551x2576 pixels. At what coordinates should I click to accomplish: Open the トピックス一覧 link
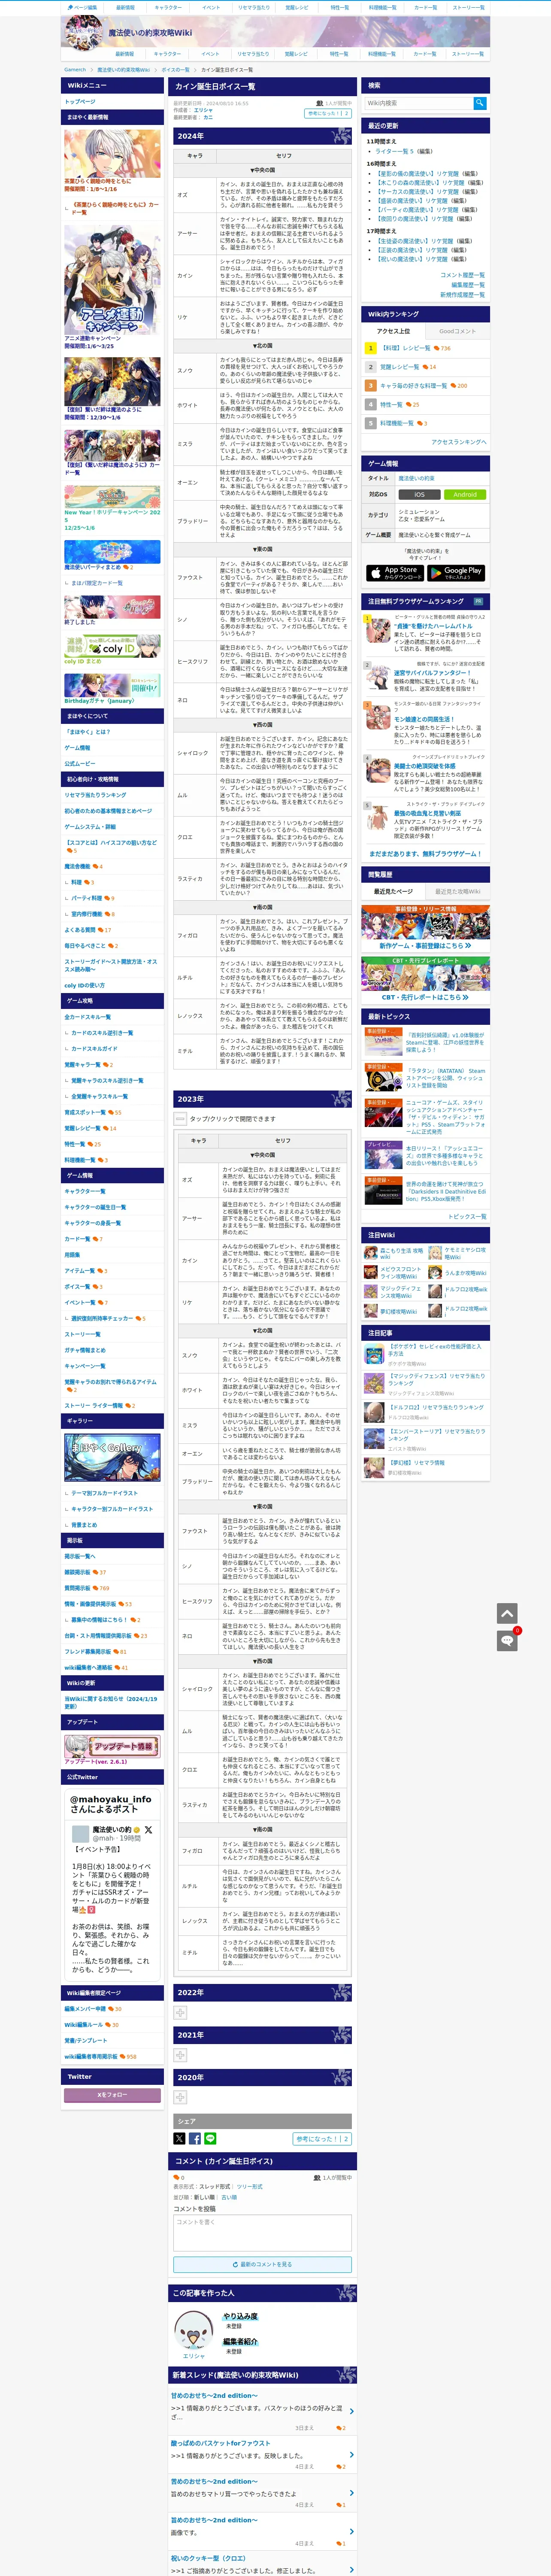pyautogui.click(x=466, y=1216)
